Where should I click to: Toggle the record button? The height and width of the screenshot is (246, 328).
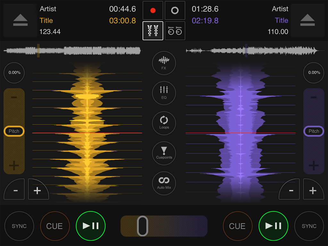click(x=153, y=10)
